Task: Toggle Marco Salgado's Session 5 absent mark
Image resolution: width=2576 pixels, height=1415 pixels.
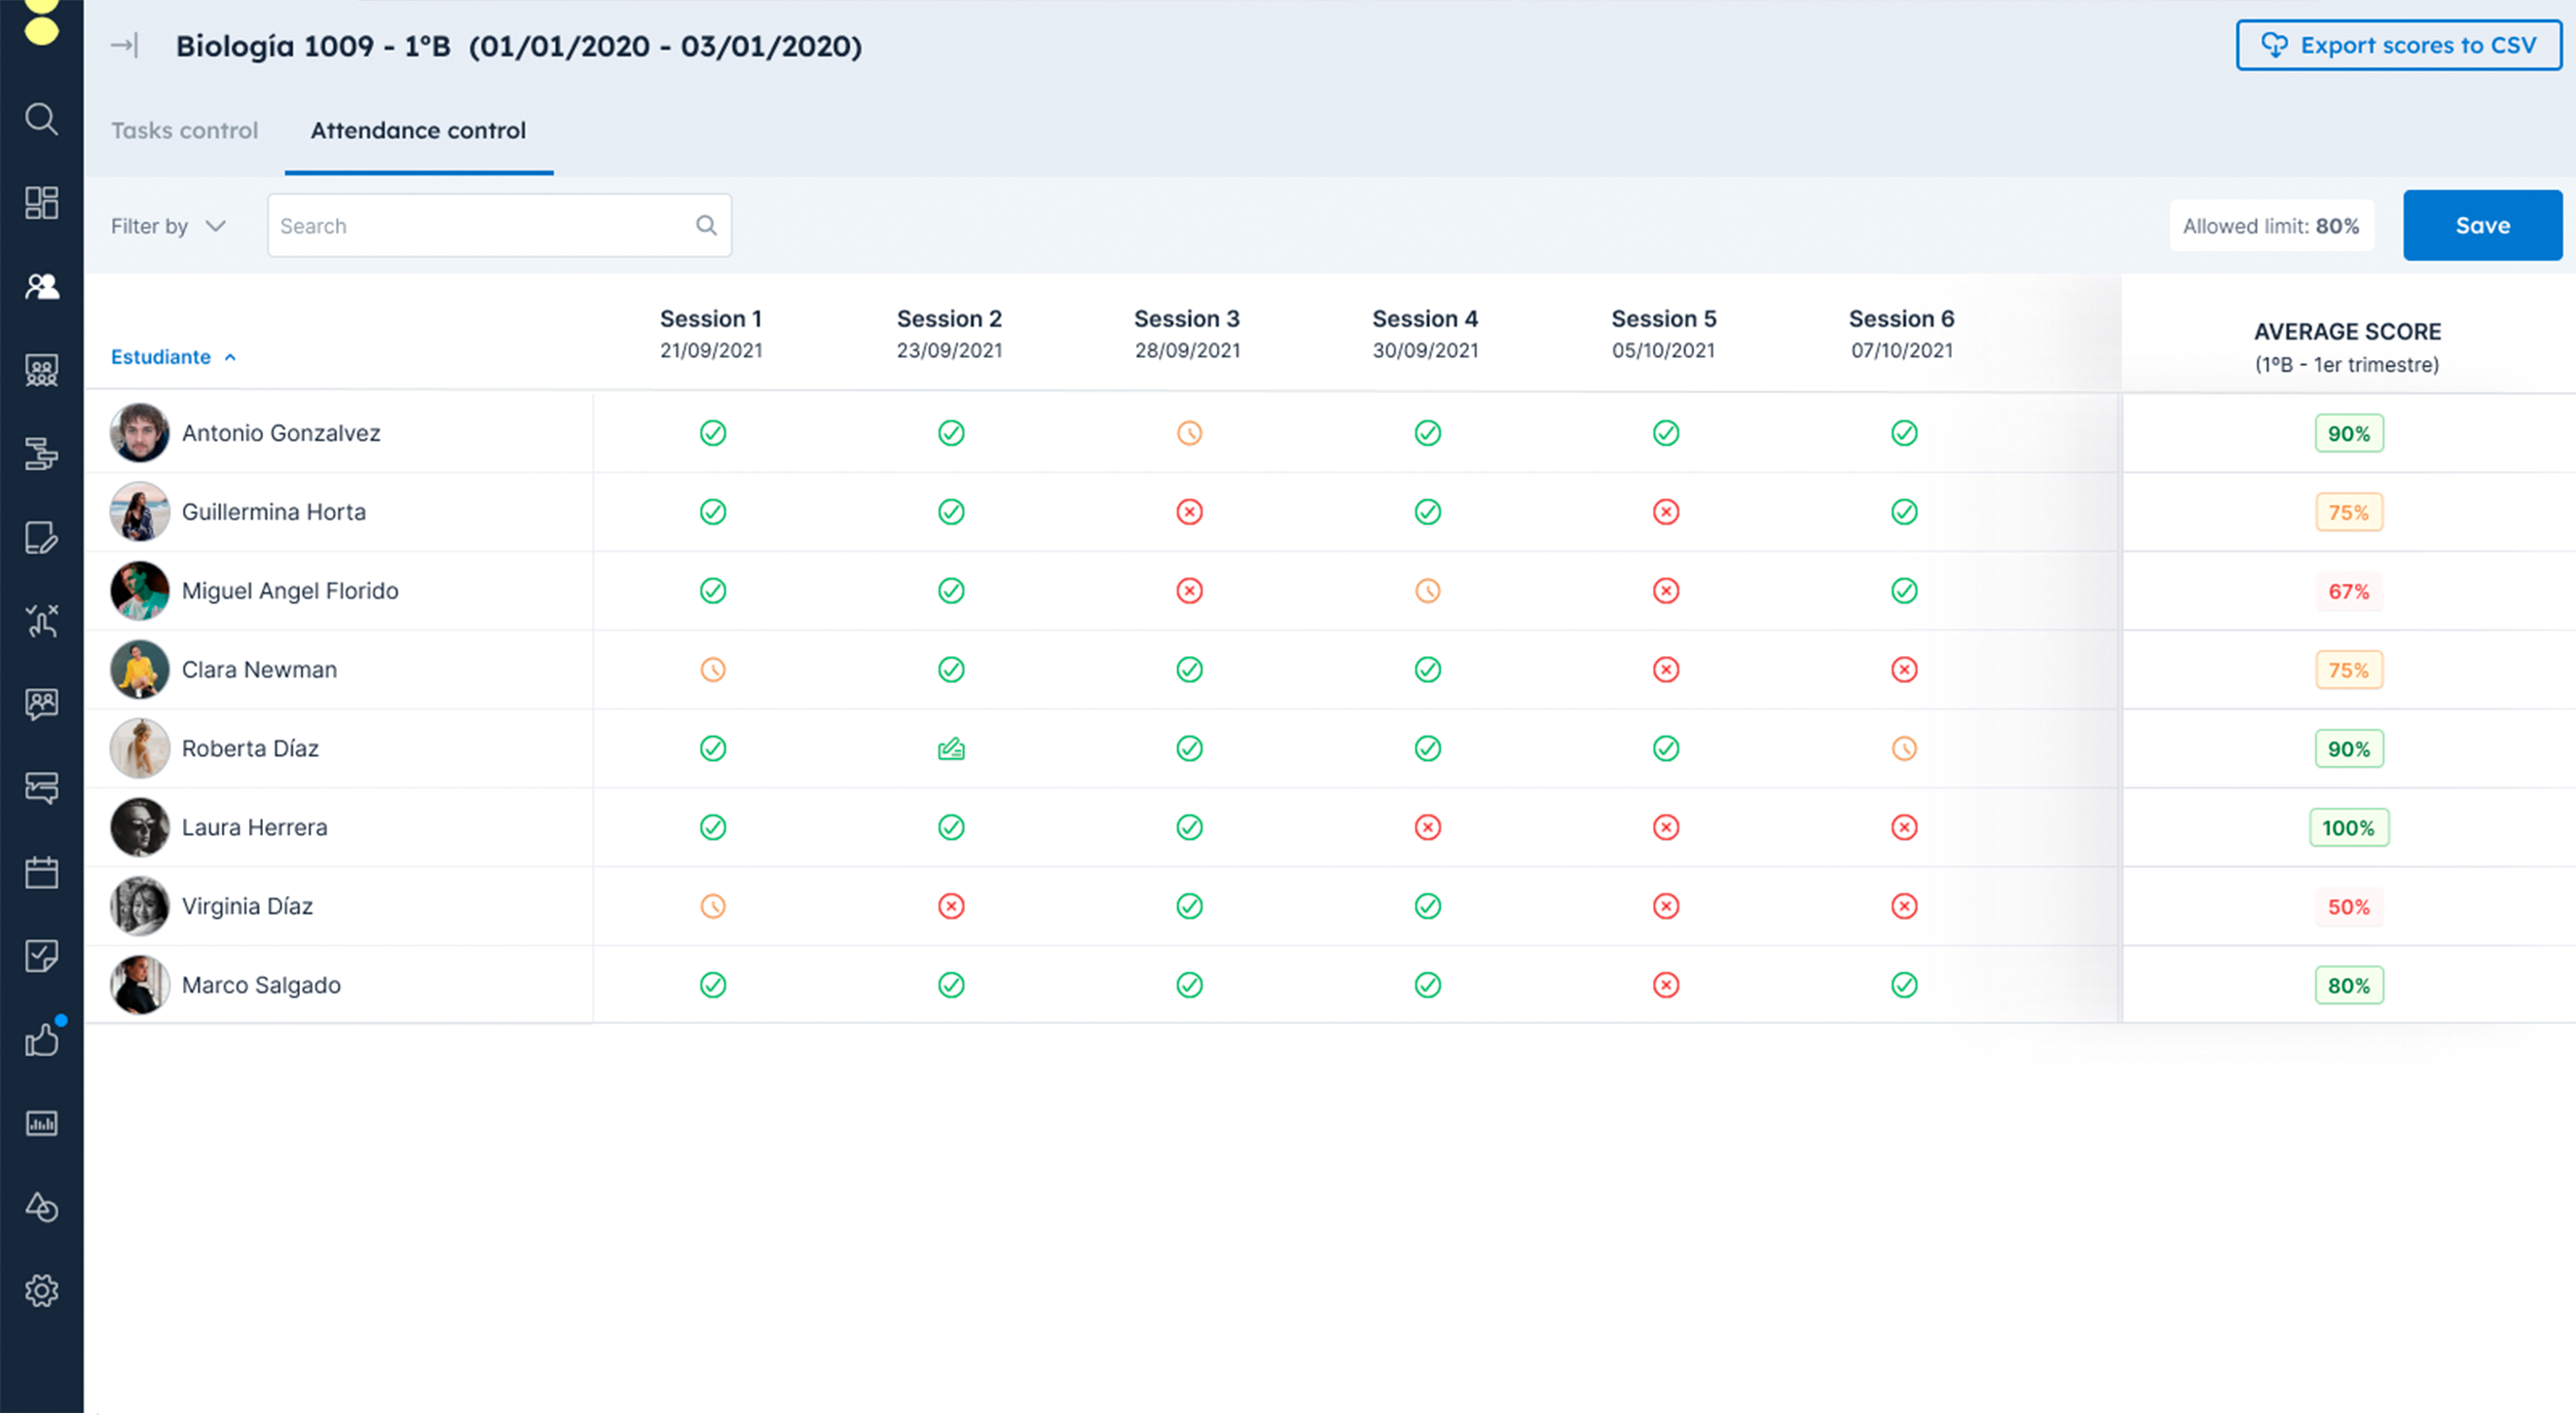Action: coord(1665,985)
